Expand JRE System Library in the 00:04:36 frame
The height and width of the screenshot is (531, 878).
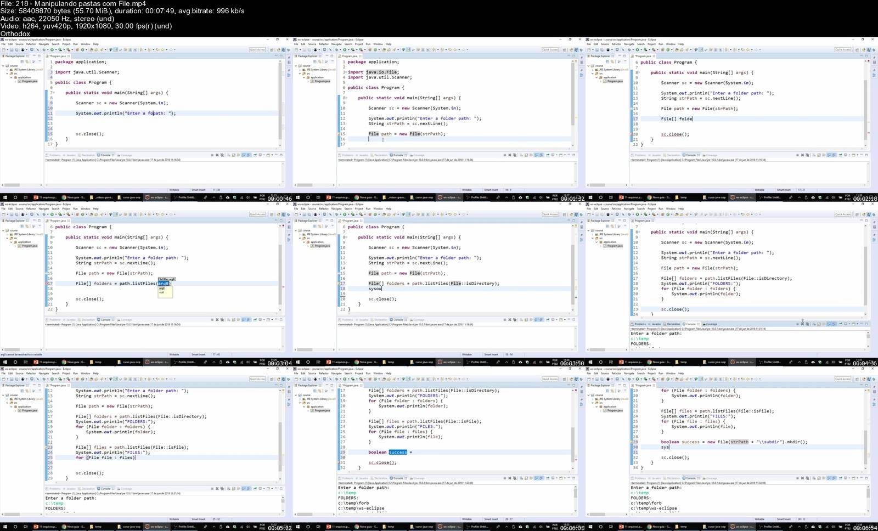pos(592,234)
